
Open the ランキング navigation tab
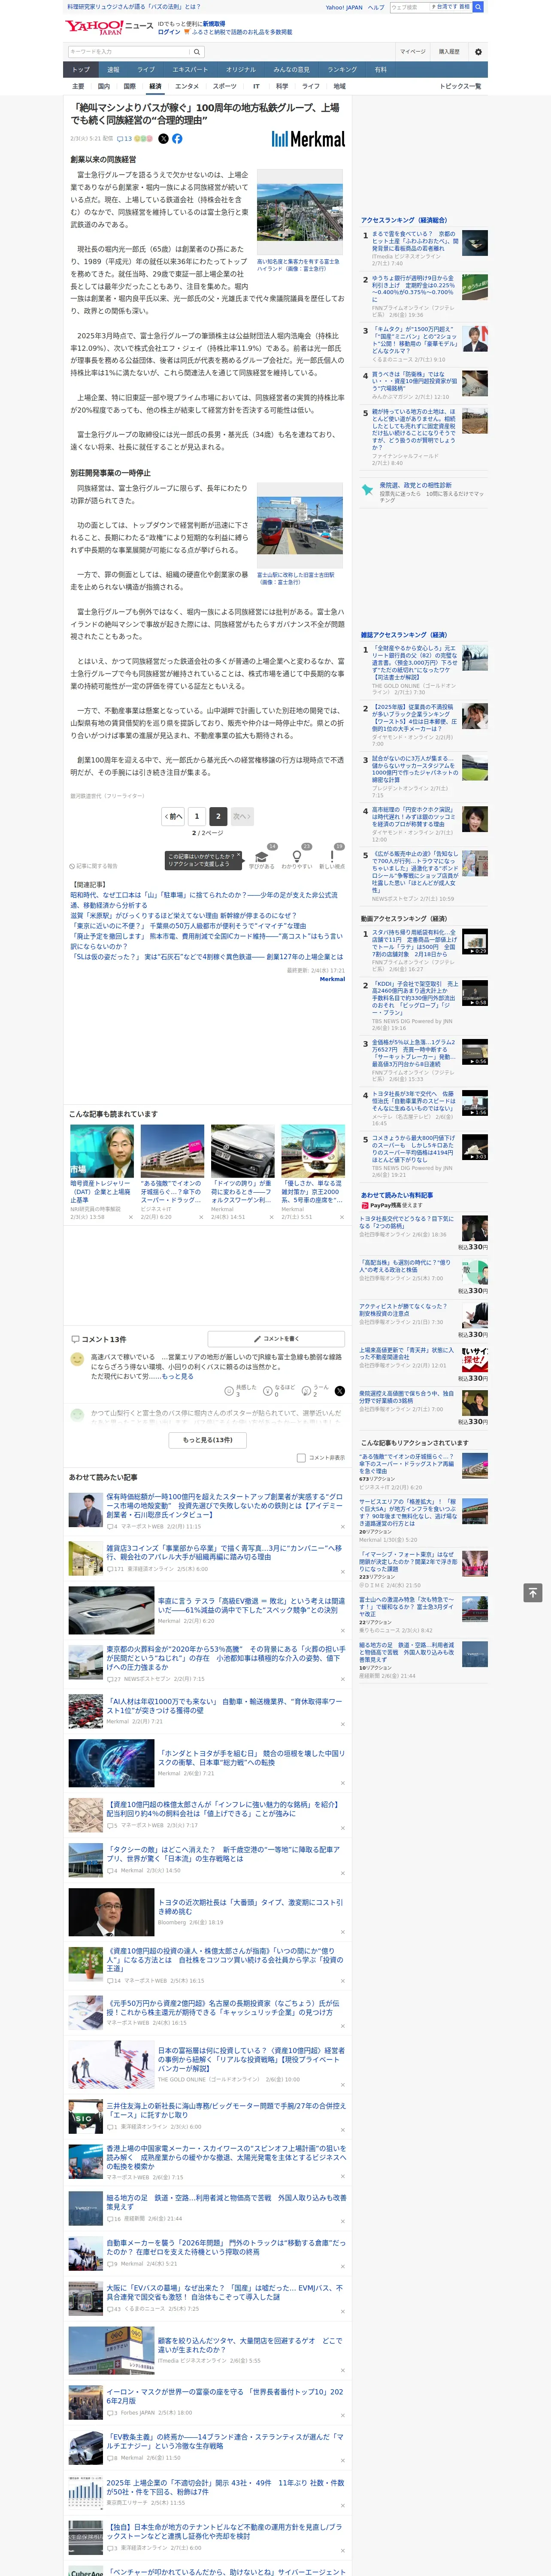[342, 70]
